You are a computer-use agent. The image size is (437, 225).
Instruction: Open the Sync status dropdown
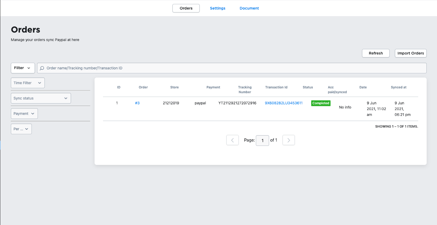41,98
